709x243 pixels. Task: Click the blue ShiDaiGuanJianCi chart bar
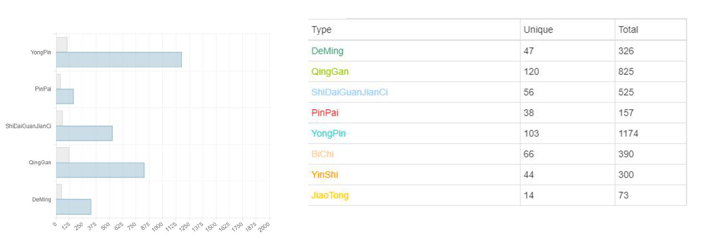click(x=84, y=133)
